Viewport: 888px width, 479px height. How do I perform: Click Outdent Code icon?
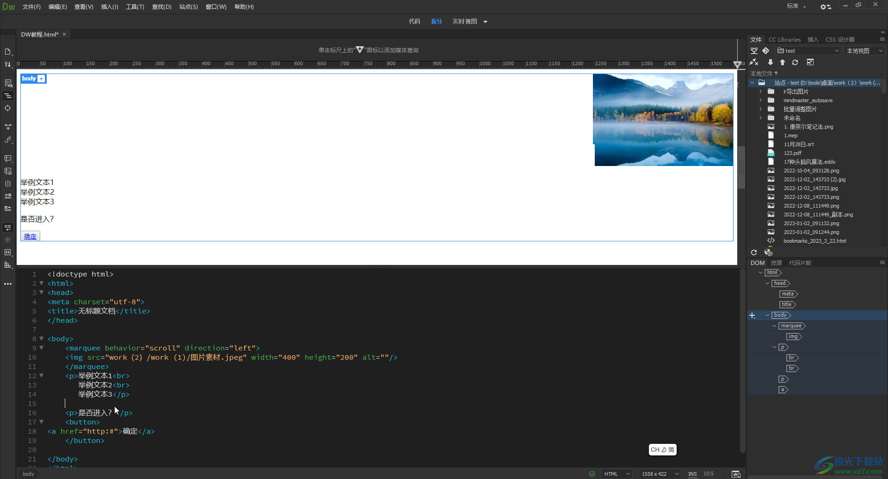click(8, 209)
